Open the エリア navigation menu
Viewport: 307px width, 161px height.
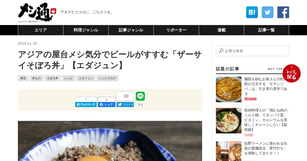41,30
